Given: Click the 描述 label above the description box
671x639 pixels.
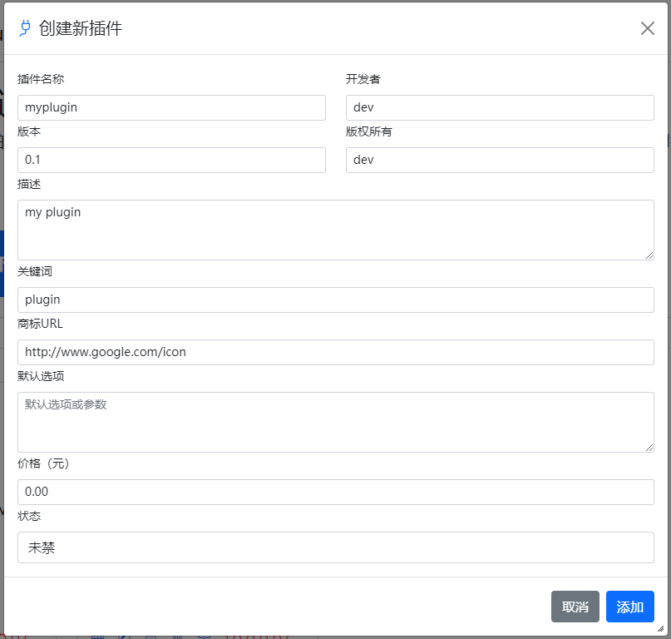Looking at the screenshot, I should (x=28, y=184).
